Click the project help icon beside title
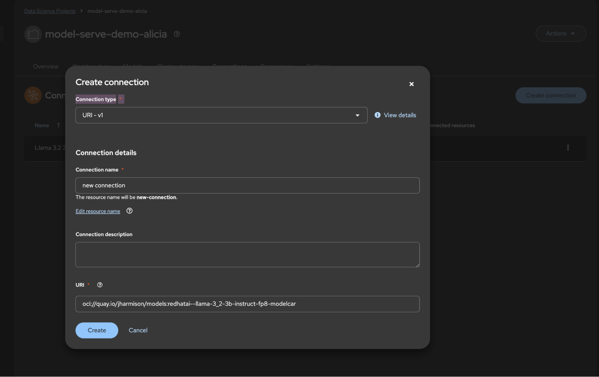 pos(177,34)
